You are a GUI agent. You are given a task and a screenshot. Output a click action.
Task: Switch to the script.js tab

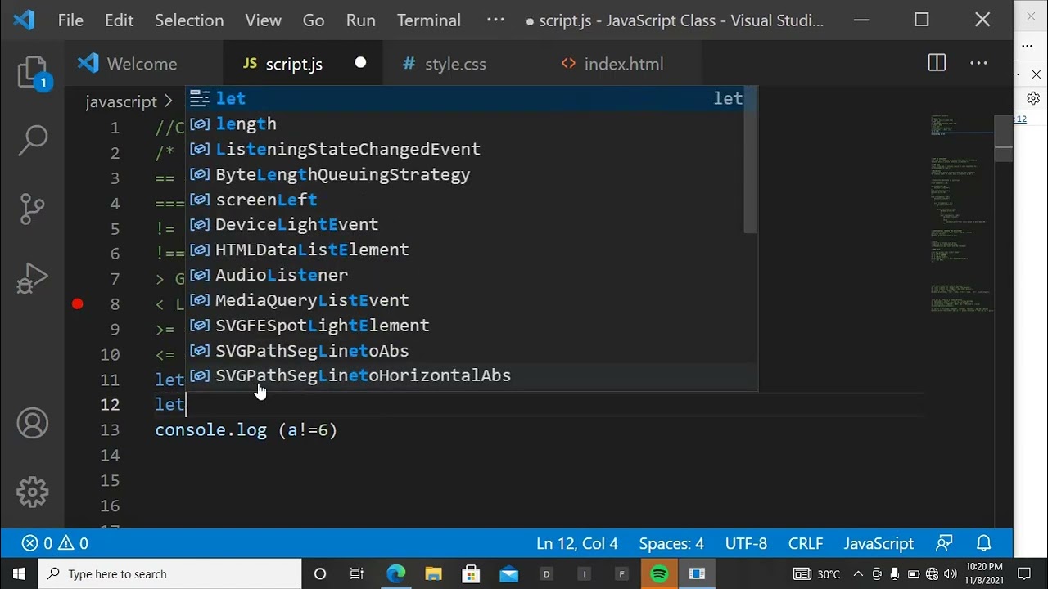tap(303, 64)
